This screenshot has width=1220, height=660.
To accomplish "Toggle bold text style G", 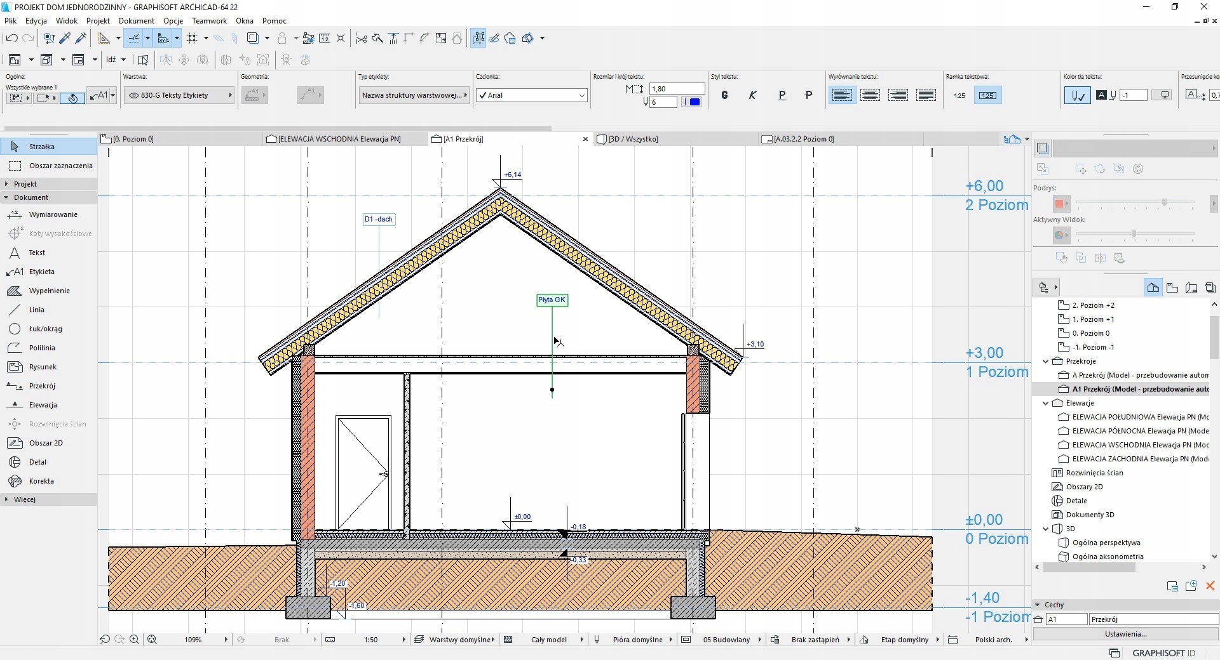I will 724,95.
